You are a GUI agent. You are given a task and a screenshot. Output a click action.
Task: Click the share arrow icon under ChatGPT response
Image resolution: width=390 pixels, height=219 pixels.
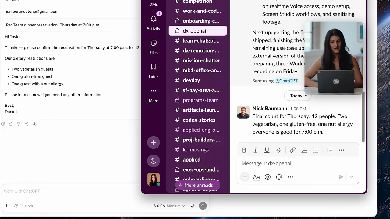pos(27,124)
